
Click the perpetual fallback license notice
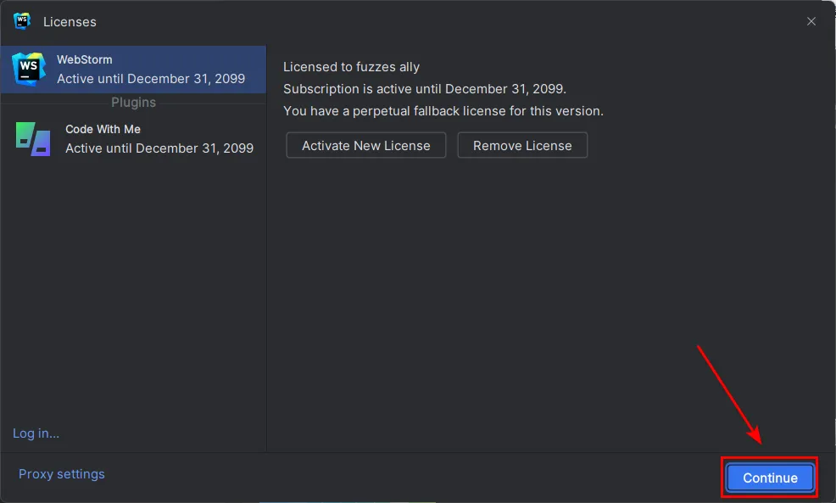tap(443, 111)
